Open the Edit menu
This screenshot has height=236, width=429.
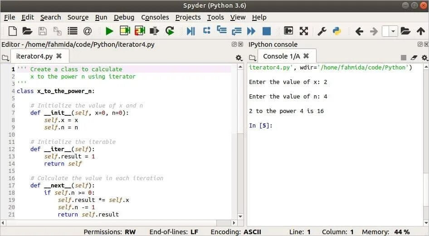28,17
